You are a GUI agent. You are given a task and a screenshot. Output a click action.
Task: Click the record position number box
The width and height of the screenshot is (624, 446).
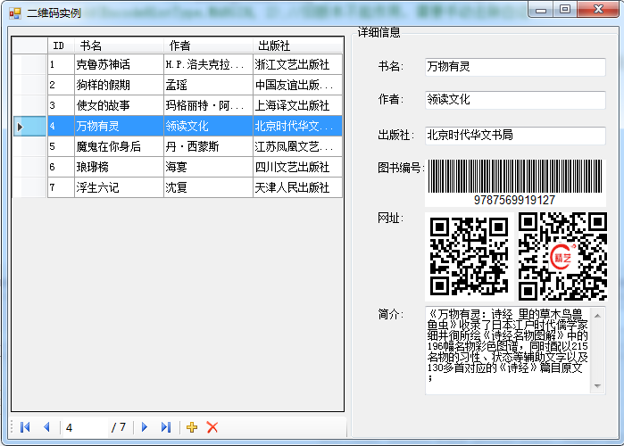[x=85, y=428]
